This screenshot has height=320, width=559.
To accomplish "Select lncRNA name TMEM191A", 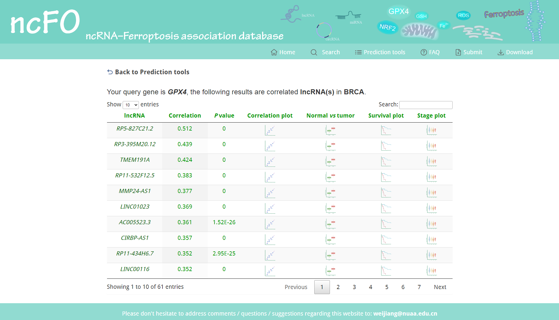I will 135,160.
